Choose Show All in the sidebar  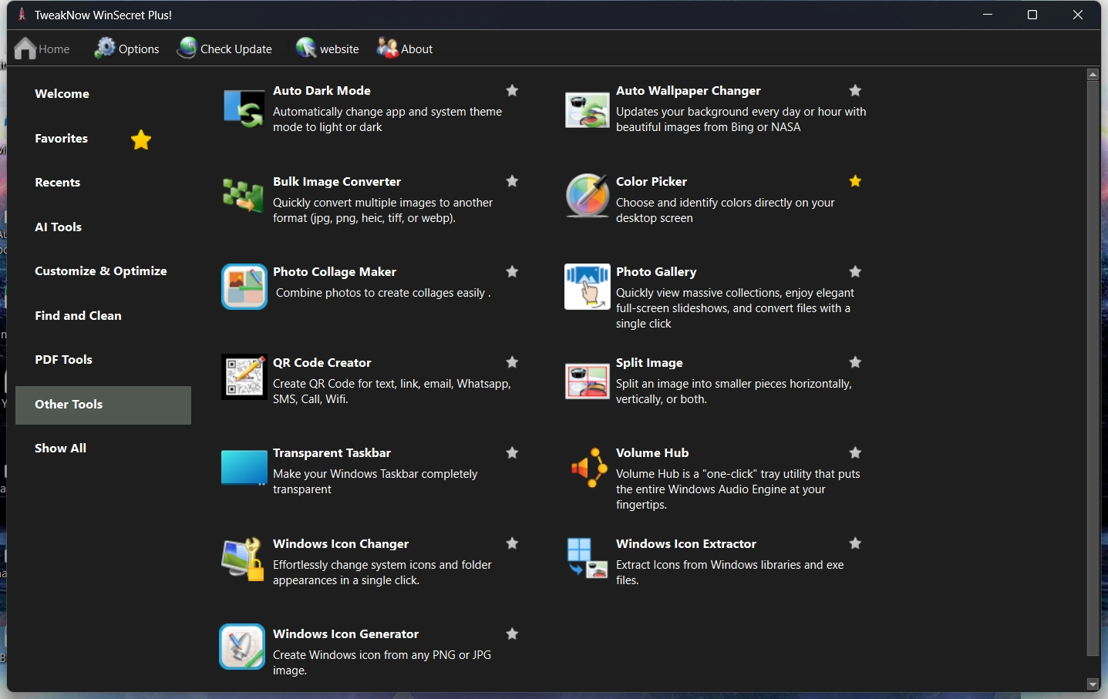tap(60, 449)
